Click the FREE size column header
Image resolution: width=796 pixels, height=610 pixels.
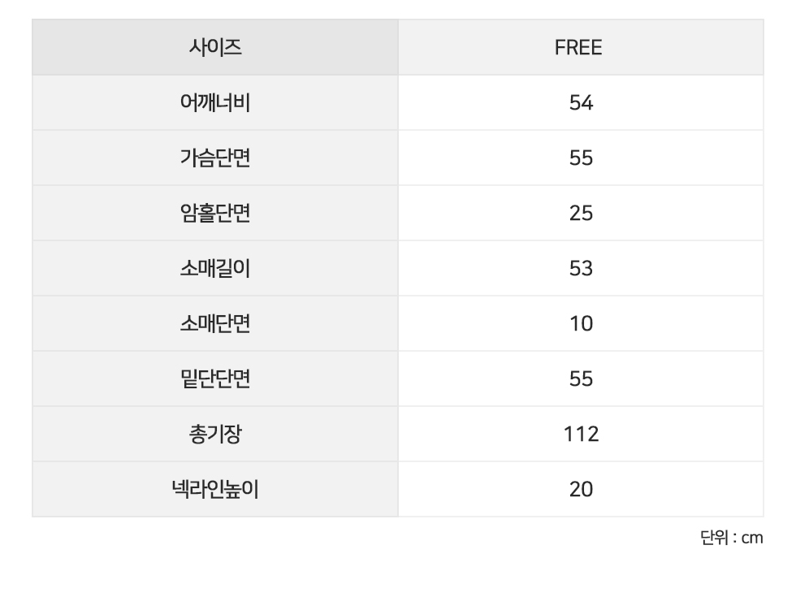(579, 48)
